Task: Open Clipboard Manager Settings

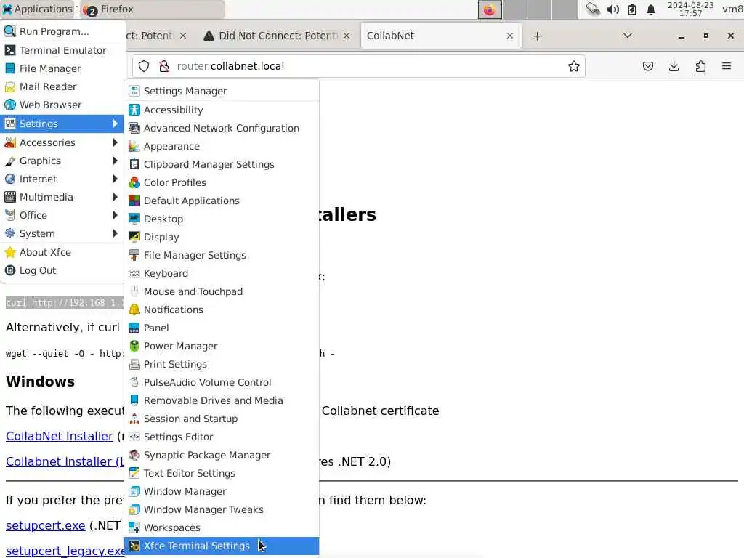Action: point(222,164)
